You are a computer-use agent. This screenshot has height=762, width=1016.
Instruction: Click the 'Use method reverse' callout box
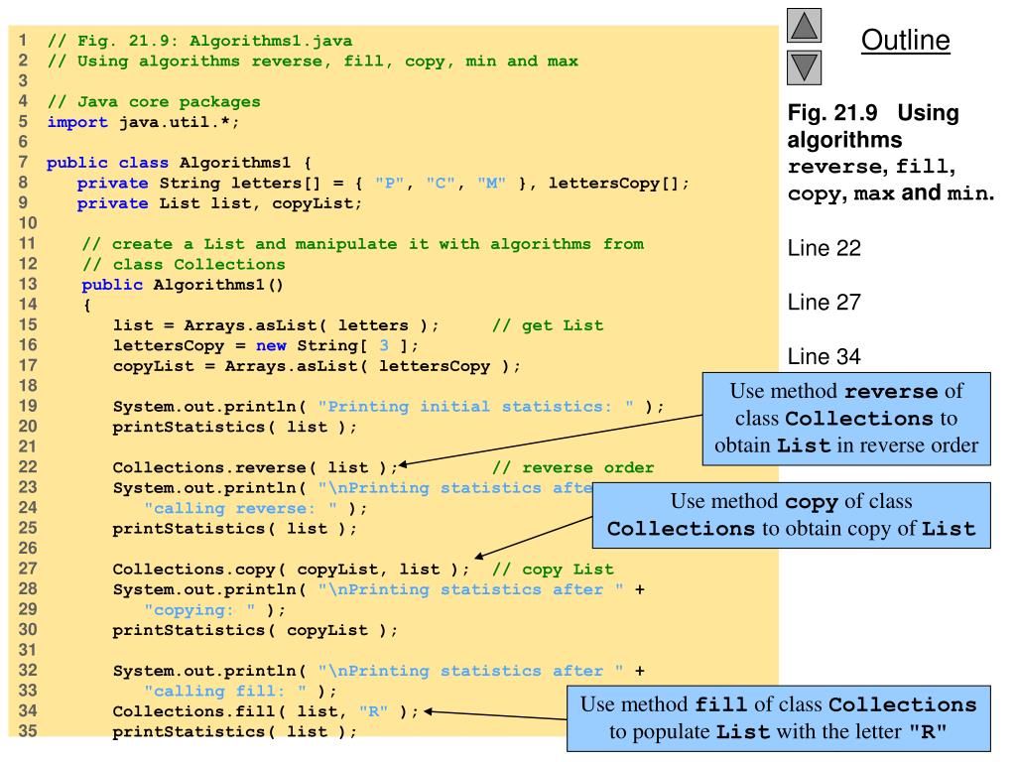coord(846,419)
